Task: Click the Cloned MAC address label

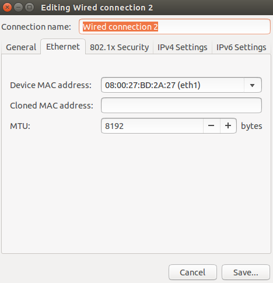Action: point(51,106)
